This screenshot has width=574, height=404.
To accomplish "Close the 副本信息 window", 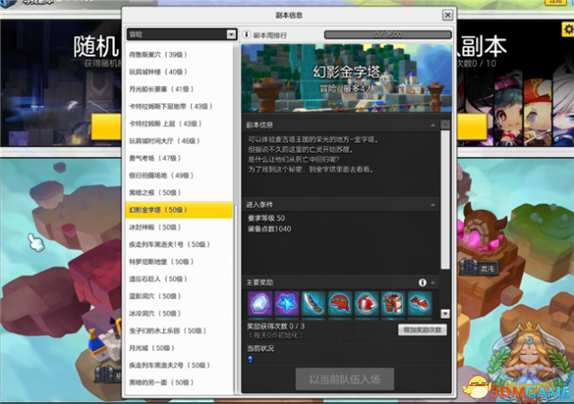I will coord(448,15).
